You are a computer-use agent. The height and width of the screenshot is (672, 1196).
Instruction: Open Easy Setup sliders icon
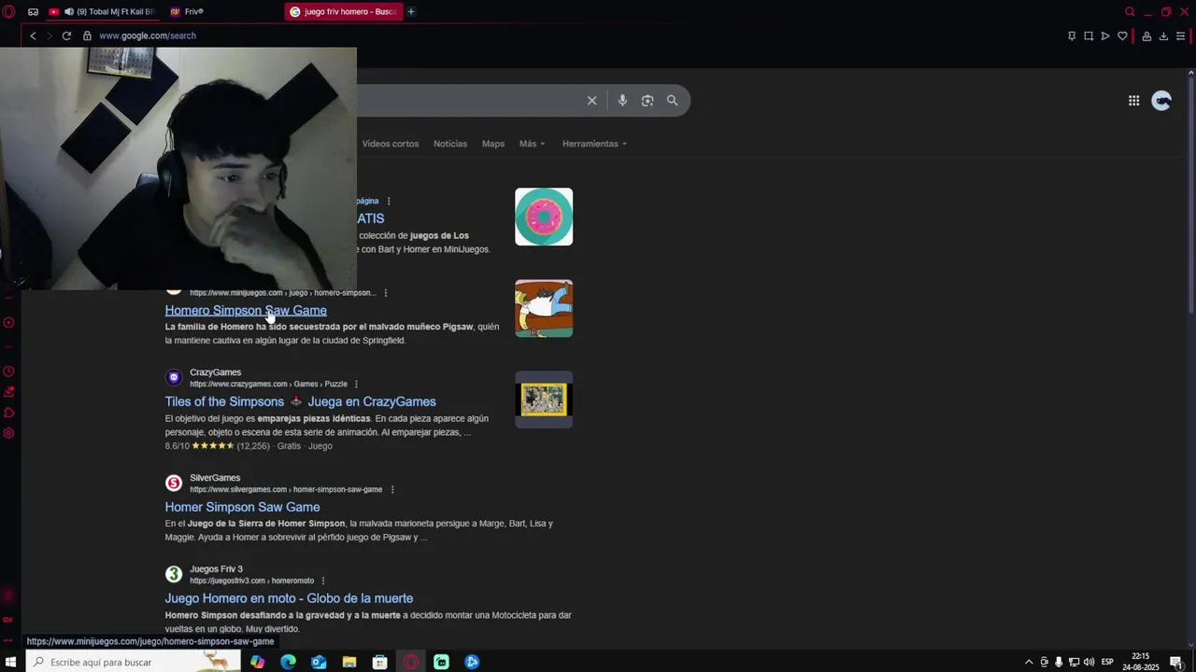pos(1180,35)
